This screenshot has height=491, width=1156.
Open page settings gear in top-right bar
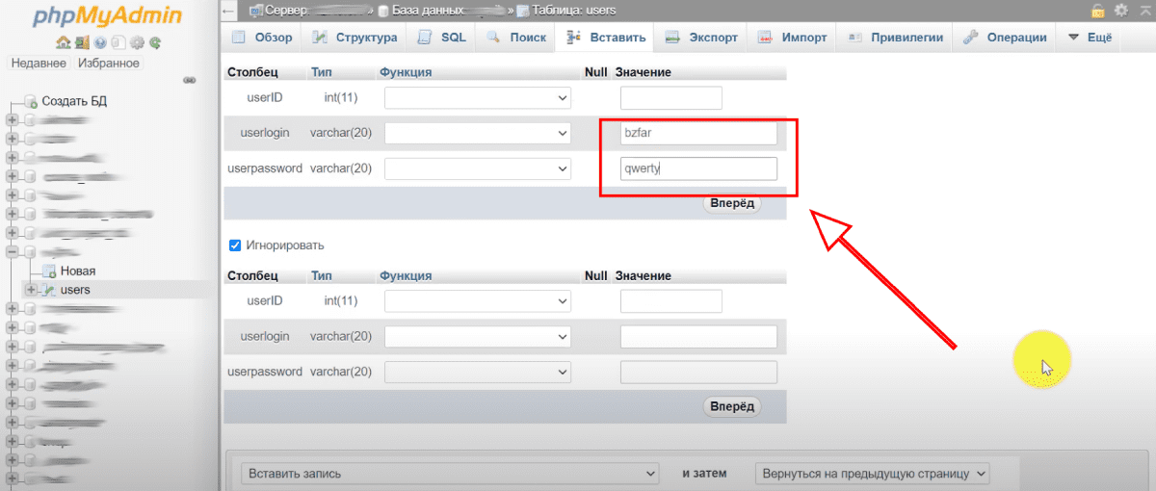[1120, 11]
